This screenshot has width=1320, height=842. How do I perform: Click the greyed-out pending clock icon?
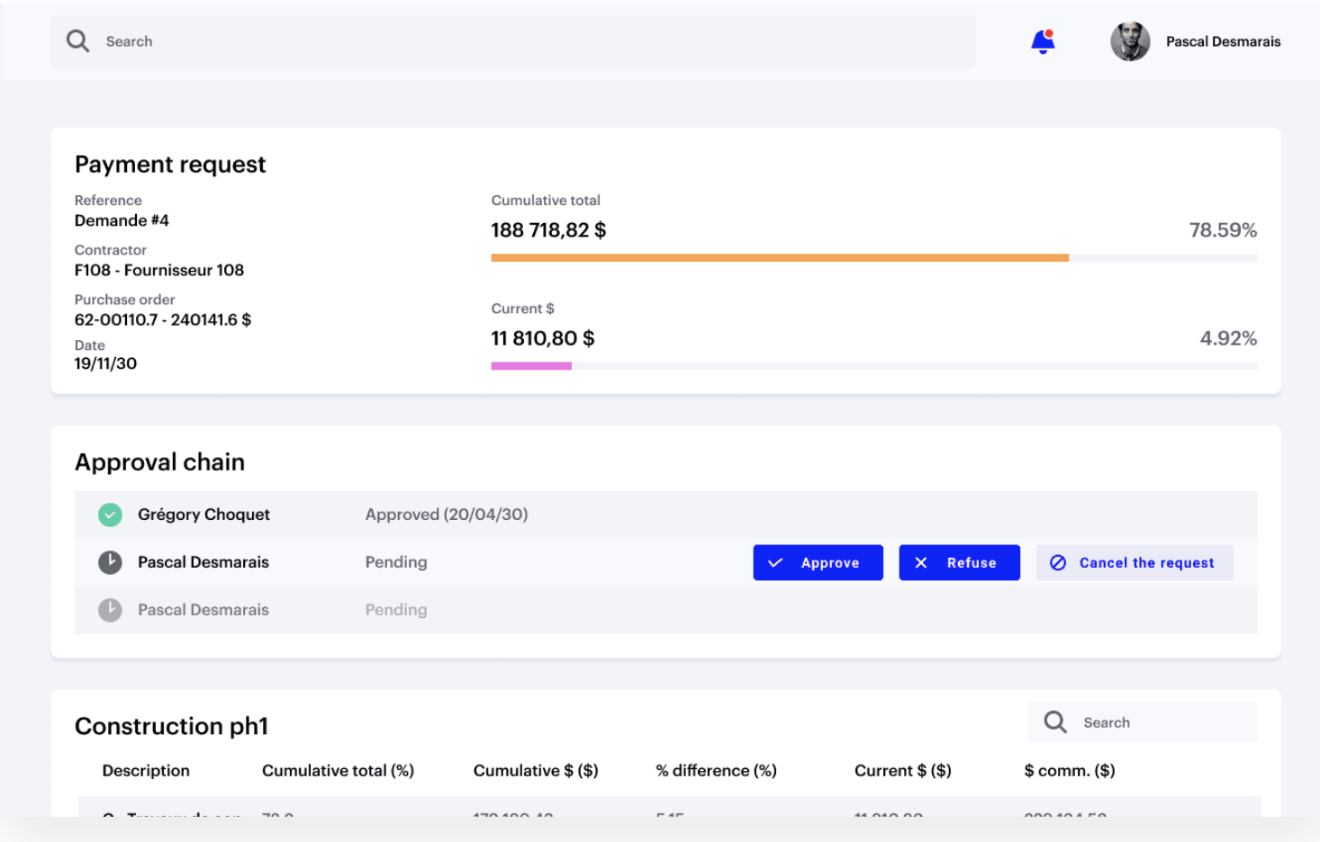click(x=110, y=610)
